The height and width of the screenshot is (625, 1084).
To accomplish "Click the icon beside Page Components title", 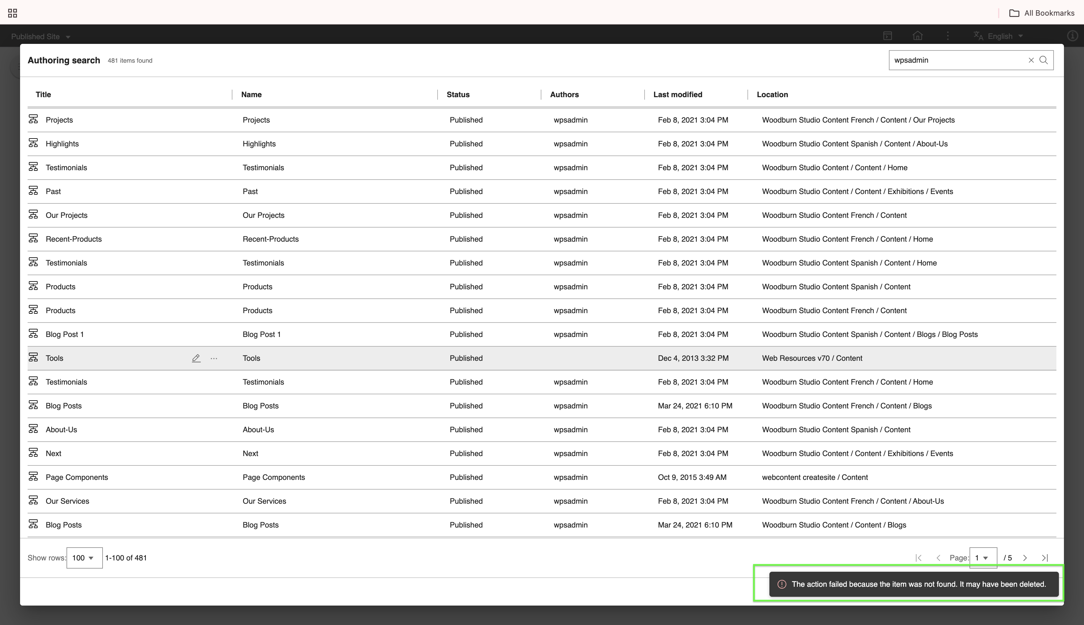I will pos(33,476).
